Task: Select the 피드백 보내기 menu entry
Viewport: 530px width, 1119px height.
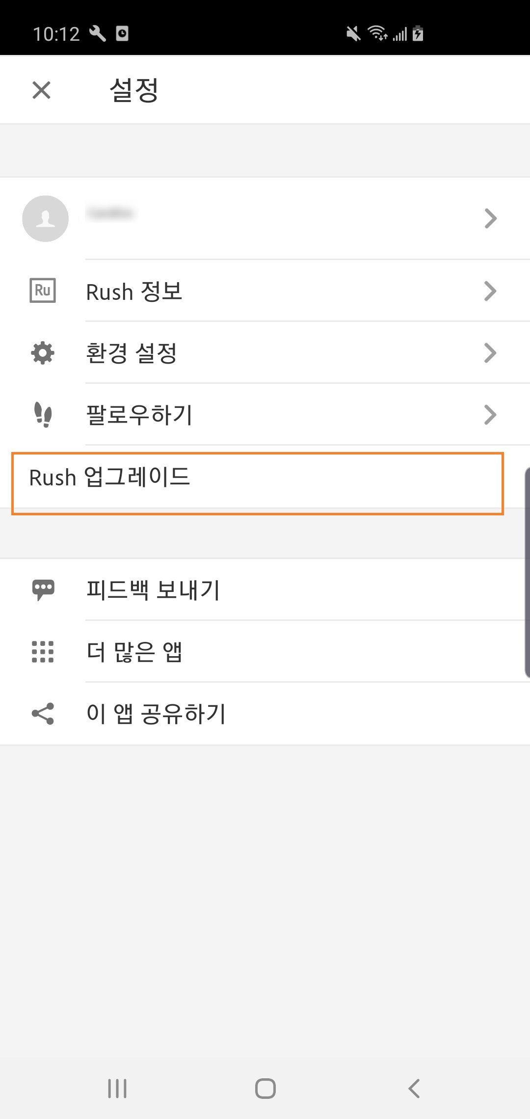Action: [x=154, y=590]
